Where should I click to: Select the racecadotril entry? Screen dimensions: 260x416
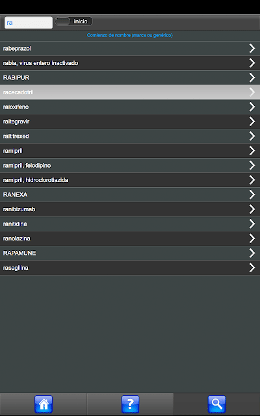tap(130, 92)
